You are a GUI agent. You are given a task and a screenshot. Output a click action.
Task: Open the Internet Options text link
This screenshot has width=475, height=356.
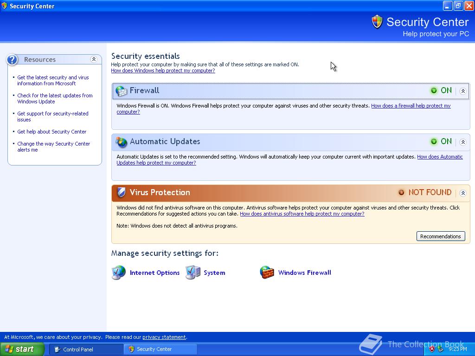(154, 273)
